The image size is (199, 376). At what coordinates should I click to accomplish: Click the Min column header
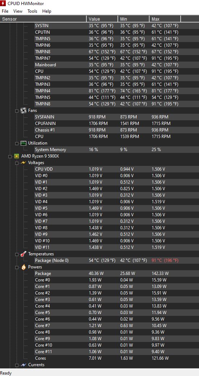pos(134,19)
